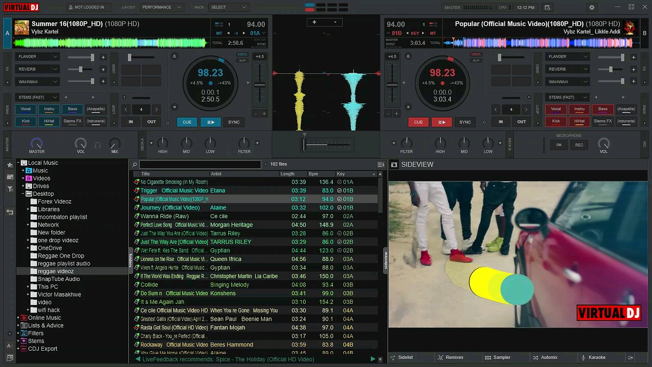Toggle deck A Vocal stem pad
This screenshot has width=652, height=367.
click(25, 109)
